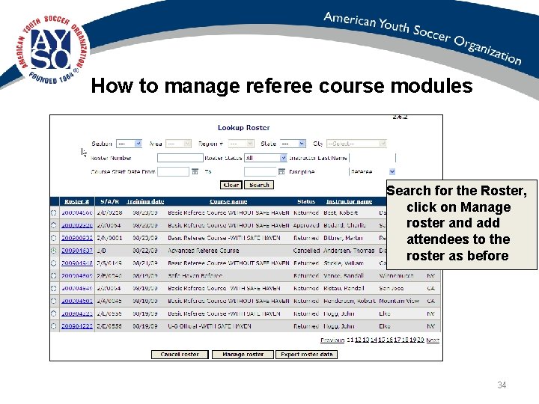
Task: Select radio button for Best, Robert row
Action: pyautogui.click(x=54, y=212)
